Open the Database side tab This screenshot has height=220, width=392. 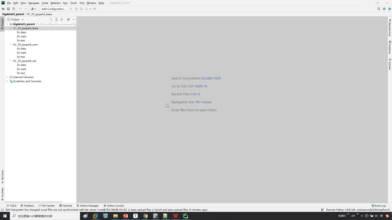coord(390,47)
